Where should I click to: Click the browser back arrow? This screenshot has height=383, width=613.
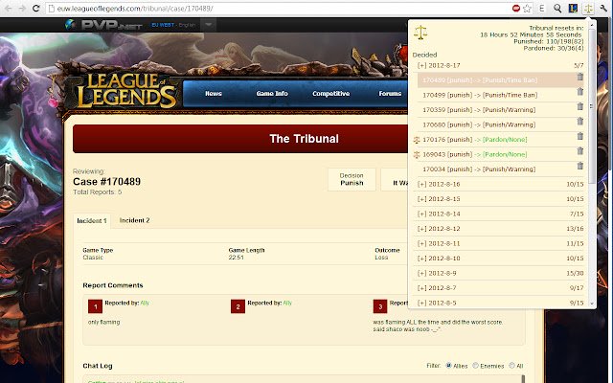click(9, 9)
